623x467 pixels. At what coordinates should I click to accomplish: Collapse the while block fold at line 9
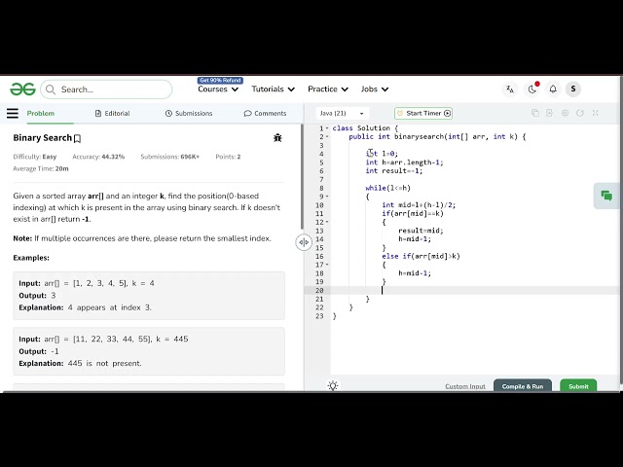(x=327, y=197)
